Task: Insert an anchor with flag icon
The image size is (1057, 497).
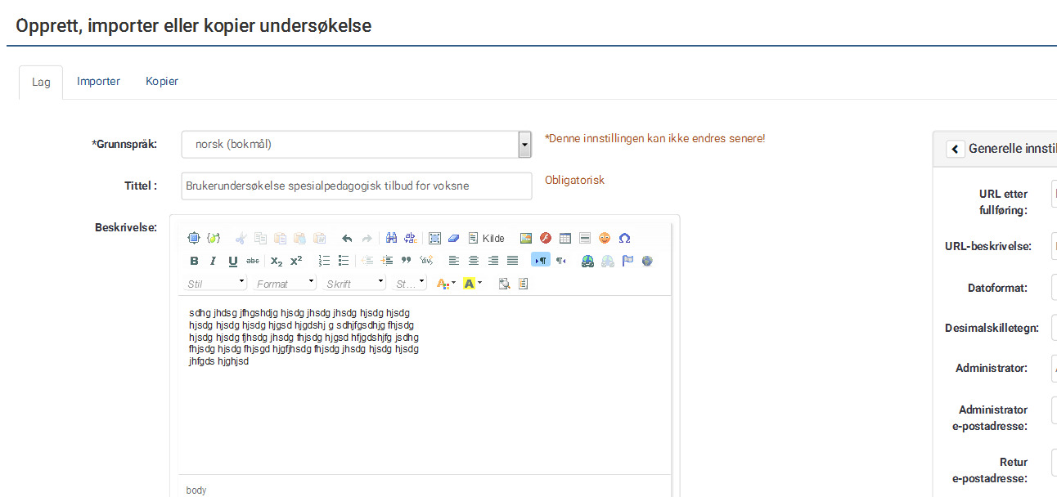Action: pos(627,261)
